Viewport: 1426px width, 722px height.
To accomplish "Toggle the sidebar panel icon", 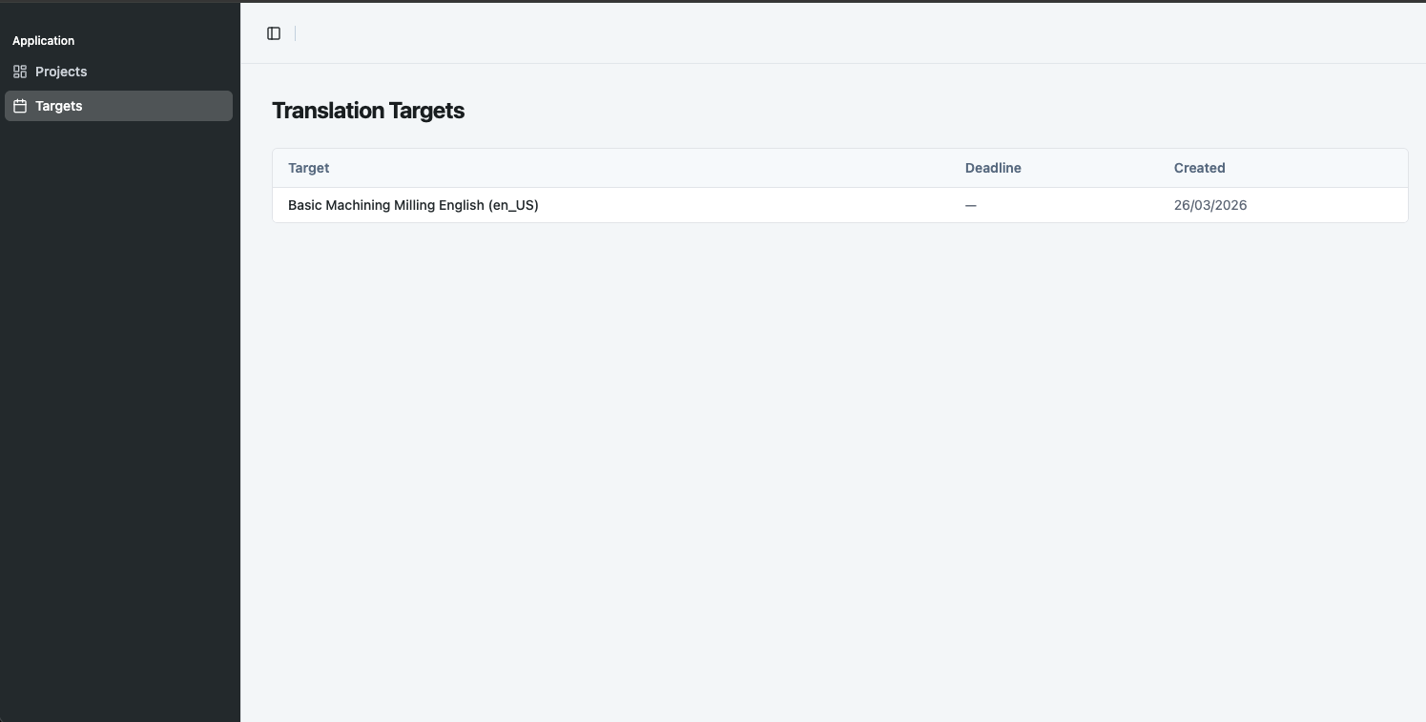I will tap(274, 33).
